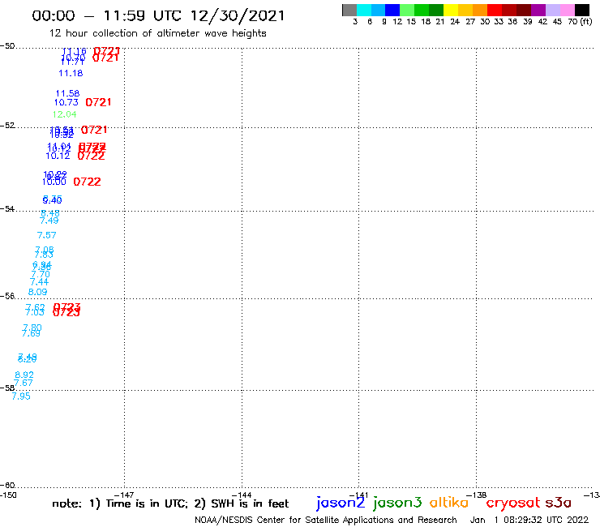
Task: Click the red 0721 timestamp beside 10.73
Action: point(98,102)
